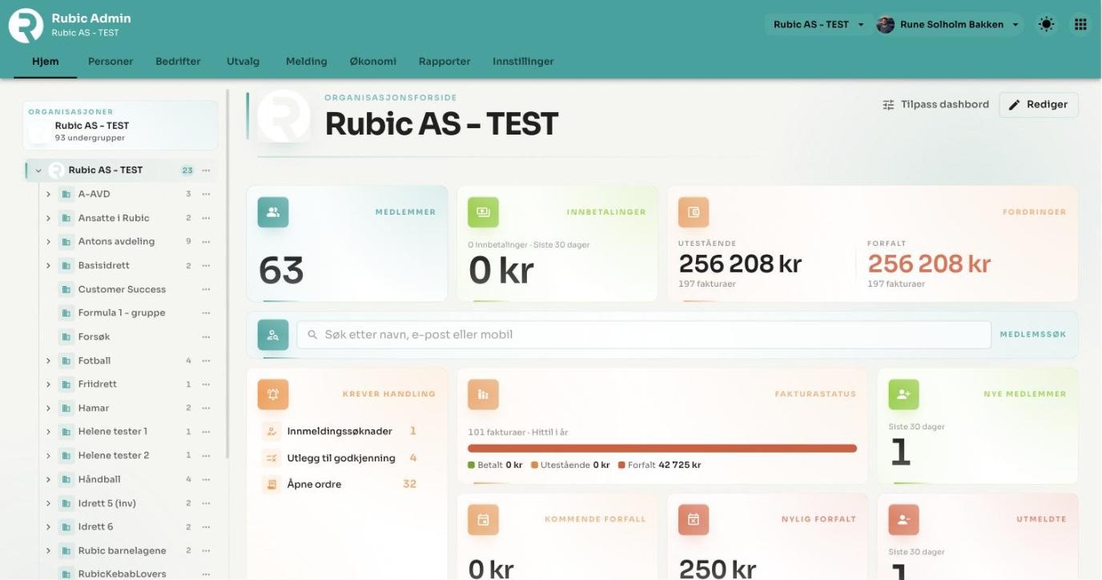Screen dimensions: 1102x580
Task: Click the Innbetalinger card payment icon
Action: coord(483,212)
